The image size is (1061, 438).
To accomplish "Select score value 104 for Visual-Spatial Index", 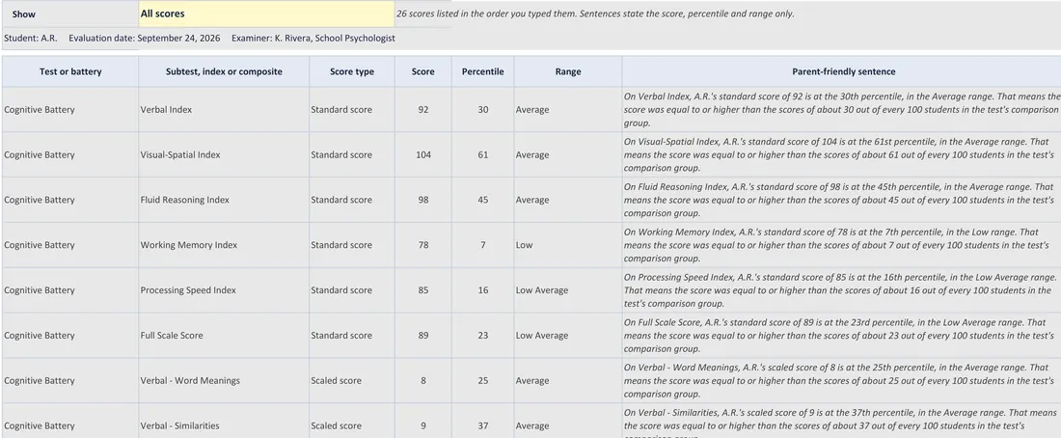I will [422, 155].
